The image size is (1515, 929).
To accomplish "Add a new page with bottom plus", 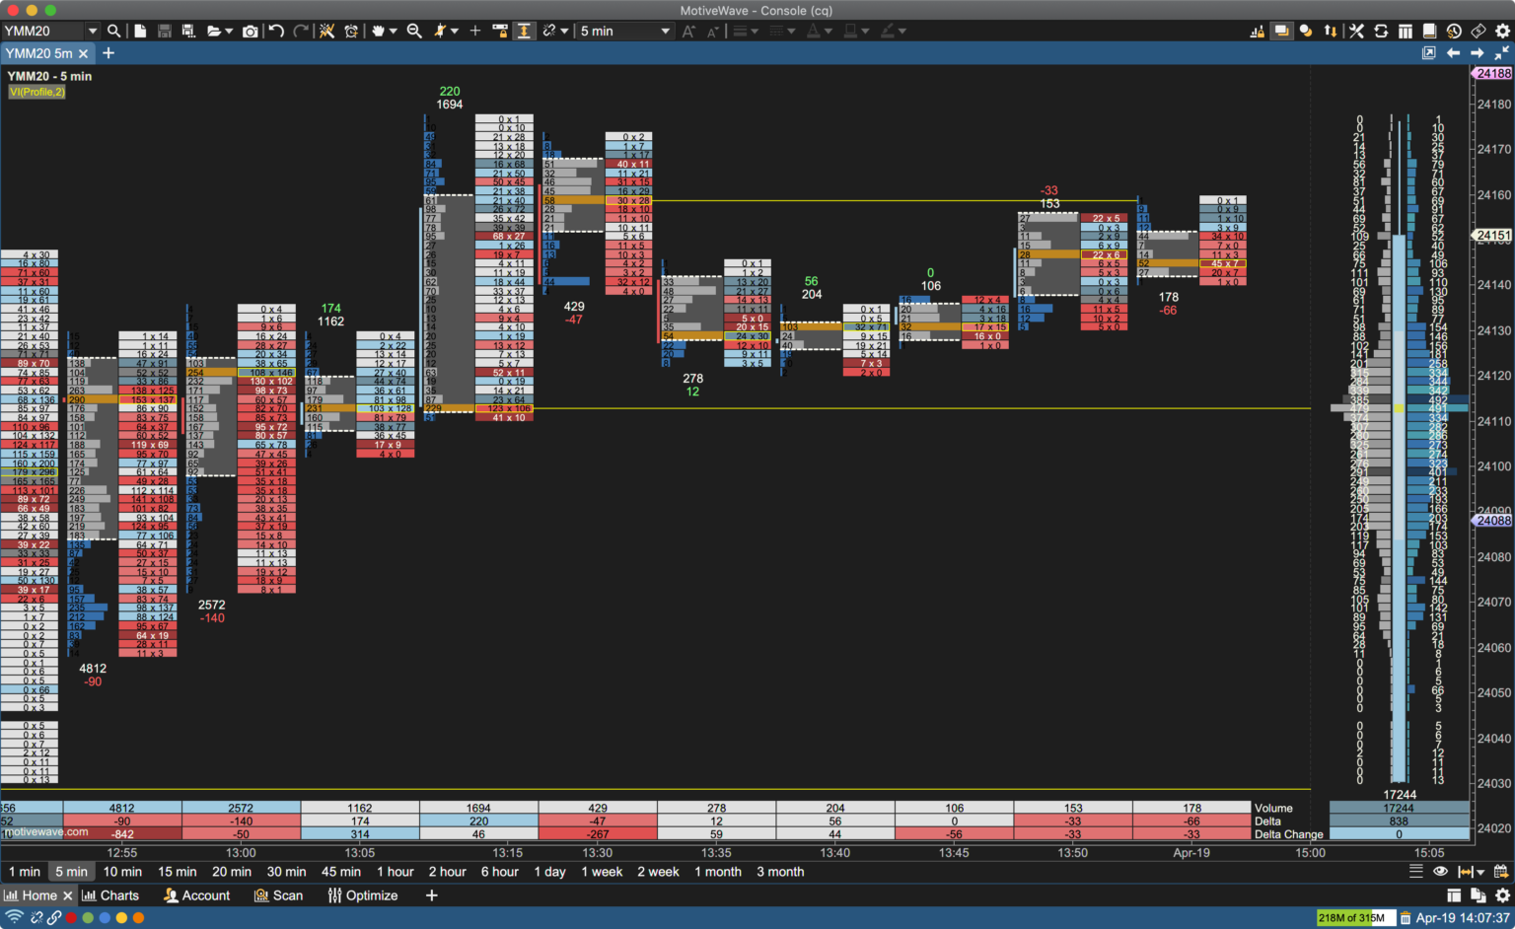I will (x=431, y=895).
